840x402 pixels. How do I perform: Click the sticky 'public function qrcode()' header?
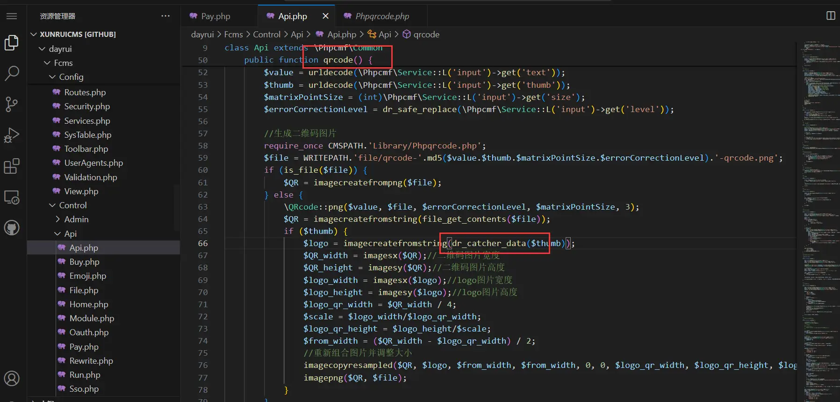coord(308,60)
